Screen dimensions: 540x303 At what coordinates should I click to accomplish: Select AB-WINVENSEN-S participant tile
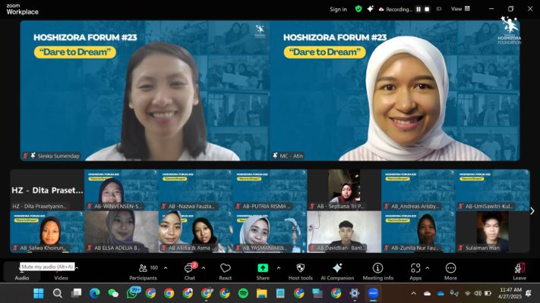(x=122, y=190)
